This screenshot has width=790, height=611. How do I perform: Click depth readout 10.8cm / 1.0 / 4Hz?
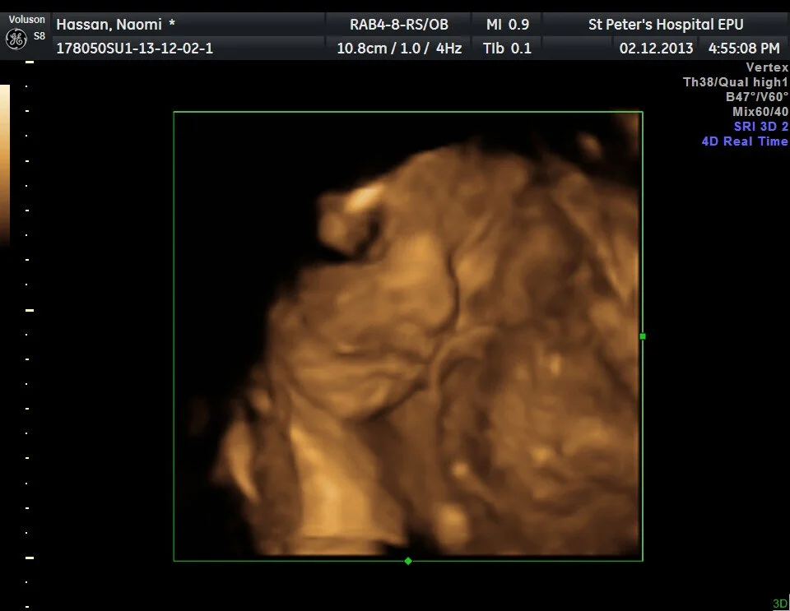[x=399, y=49]
